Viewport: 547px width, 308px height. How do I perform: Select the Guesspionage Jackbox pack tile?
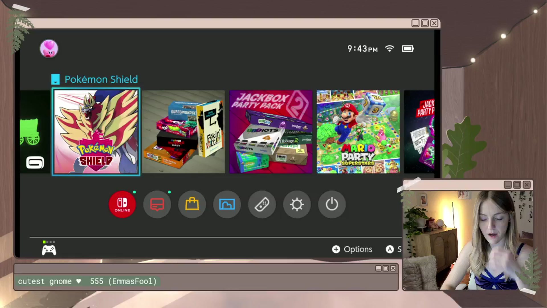tap(183, 132)
